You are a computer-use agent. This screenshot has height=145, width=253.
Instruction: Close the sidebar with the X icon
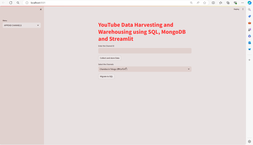coord(41,9)
